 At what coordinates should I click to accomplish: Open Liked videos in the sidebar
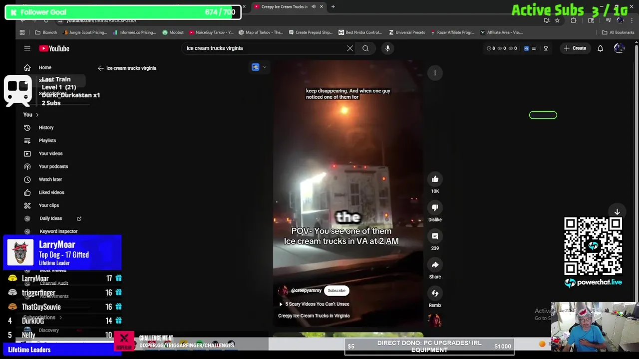[51, 192]
